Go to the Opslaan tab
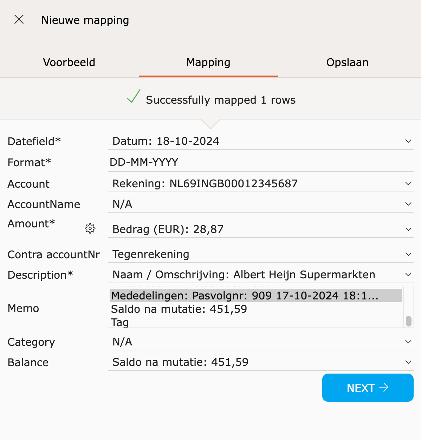421x440 pixels. pos(348,62)
